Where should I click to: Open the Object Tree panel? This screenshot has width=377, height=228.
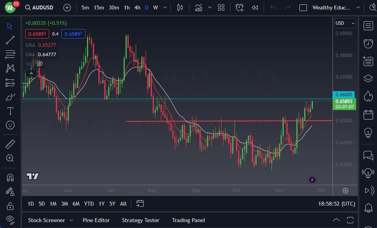[368, 78]
